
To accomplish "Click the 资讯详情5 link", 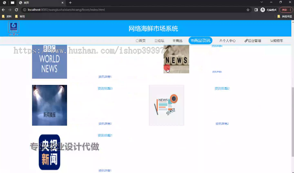I will point(105,77).
